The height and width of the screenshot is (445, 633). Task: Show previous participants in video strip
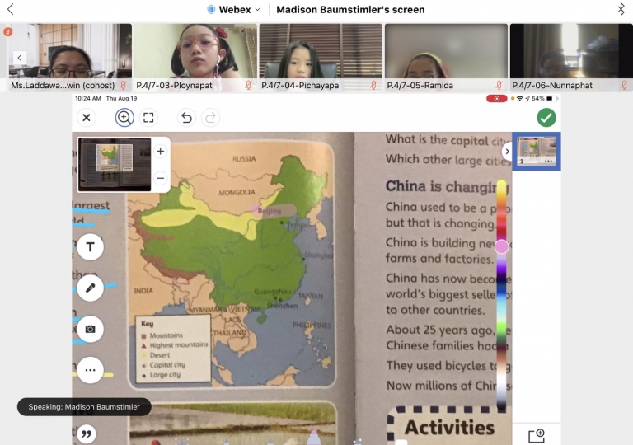(x=20, y=58)
